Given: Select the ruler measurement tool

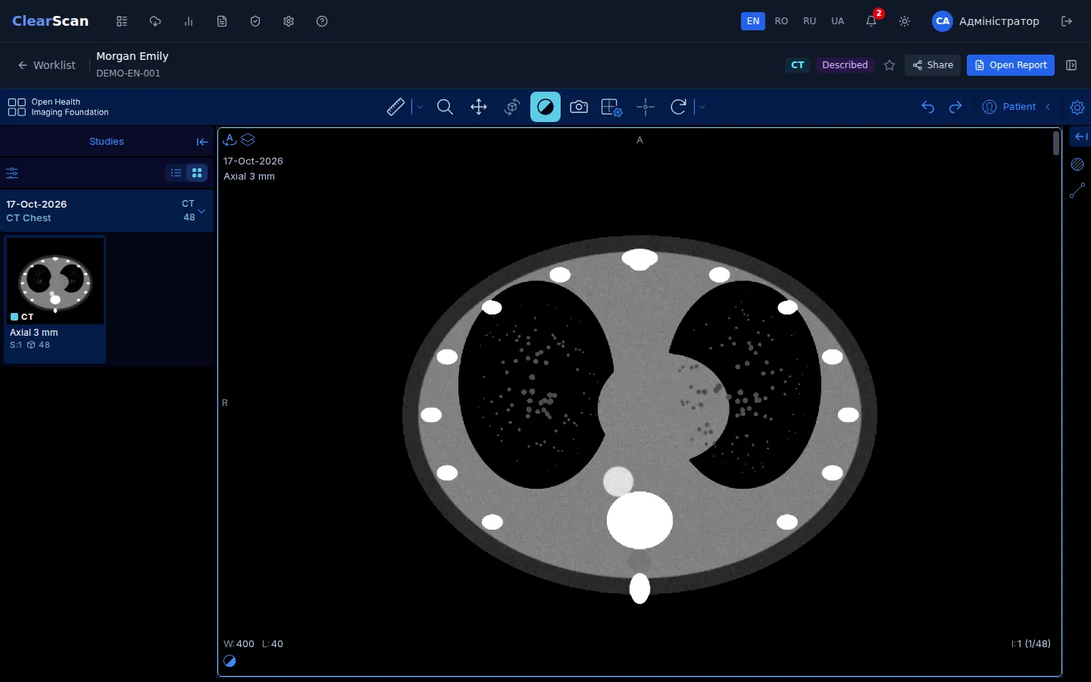Looking at the screenshot, I should [395, 107].
